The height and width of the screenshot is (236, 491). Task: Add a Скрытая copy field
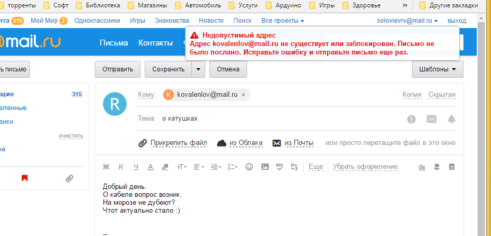pyautogui.click(x=442, y=95)
